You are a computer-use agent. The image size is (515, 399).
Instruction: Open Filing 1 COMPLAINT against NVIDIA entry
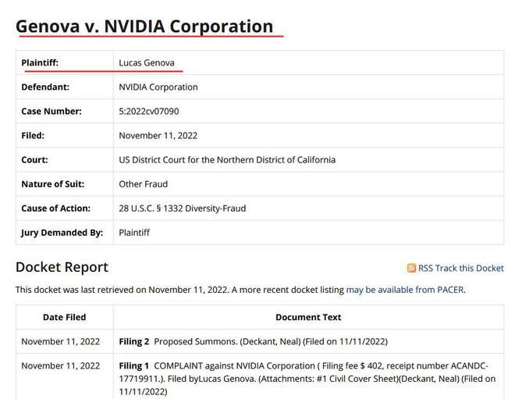(307, 379)
